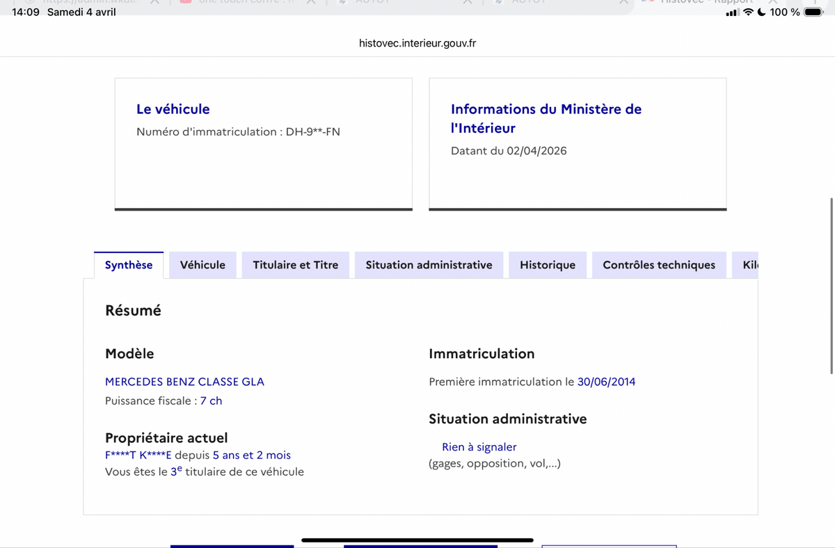Screen dimensions: 835x548
Task: Tap the histovec.interieur.gouv.fr address bar
Action: (417, 43)
